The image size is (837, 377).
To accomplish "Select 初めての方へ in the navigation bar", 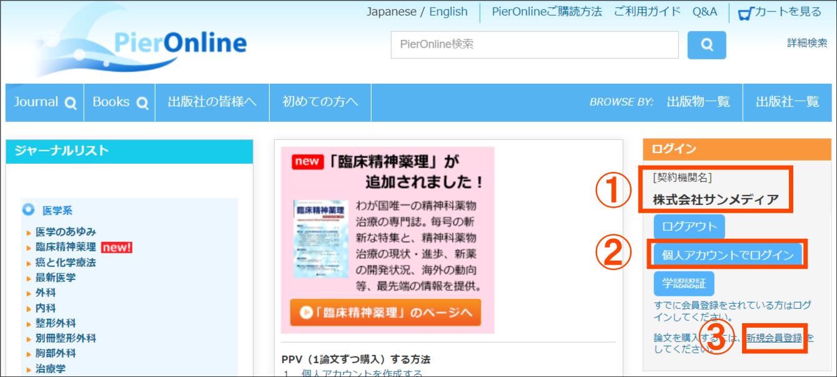I will tap(320, 103).
